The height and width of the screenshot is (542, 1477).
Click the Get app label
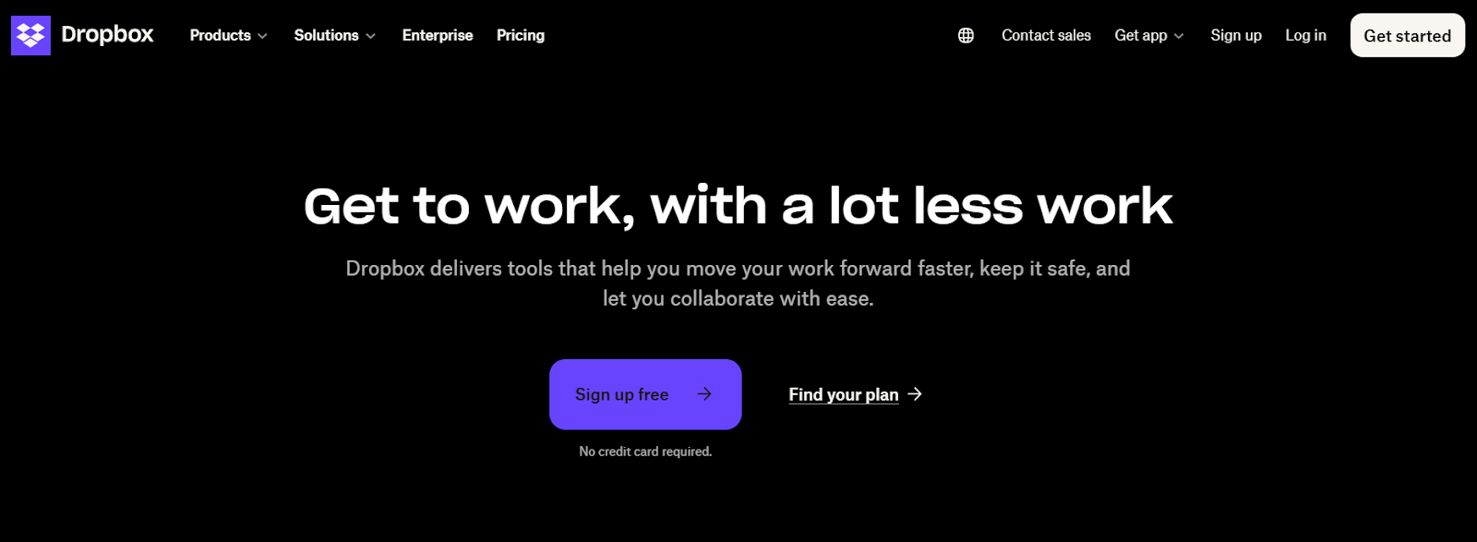1141,35
